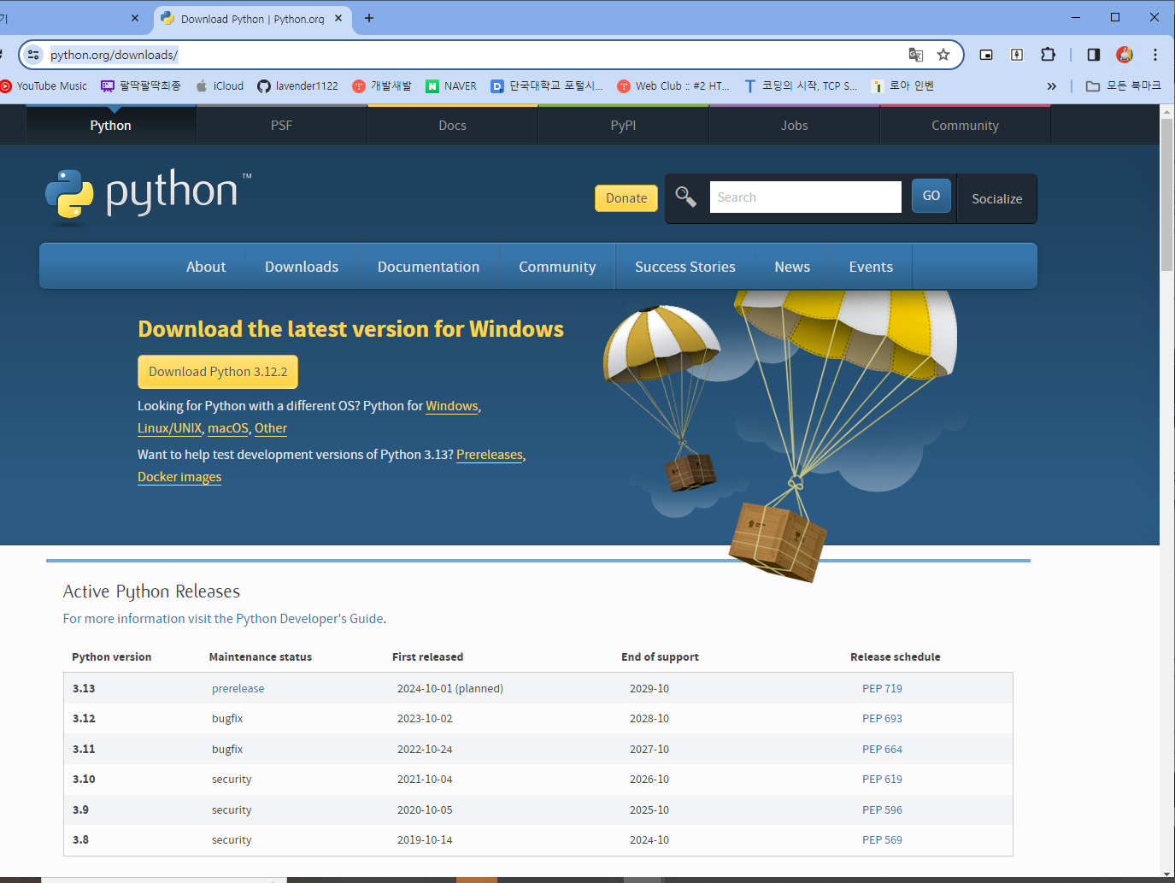Follow the Other OS link

[x=271, y=428]
